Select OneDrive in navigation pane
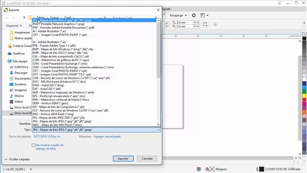Viewport: 307px width, 173px height. pos(16,53)
